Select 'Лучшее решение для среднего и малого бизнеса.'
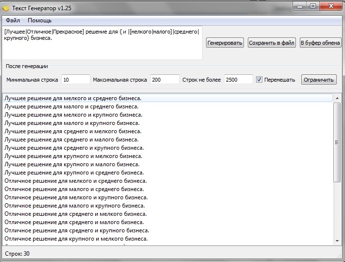The image size is (345, 262). (168, 140)
